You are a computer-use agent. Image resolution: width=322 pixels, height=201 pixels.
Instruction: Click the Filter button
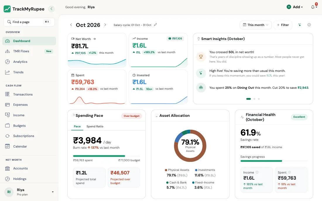(283, 25)
